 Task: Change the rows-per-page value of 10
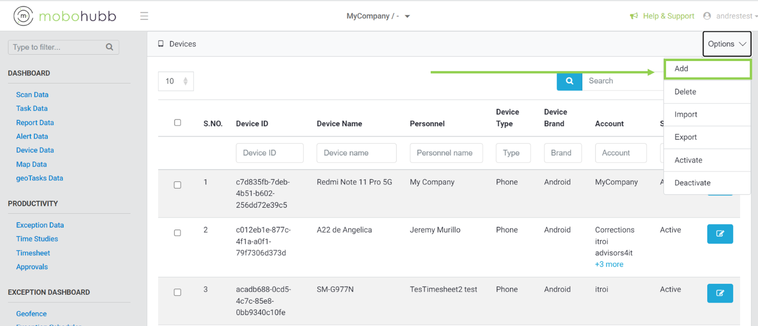coord(176,81)
